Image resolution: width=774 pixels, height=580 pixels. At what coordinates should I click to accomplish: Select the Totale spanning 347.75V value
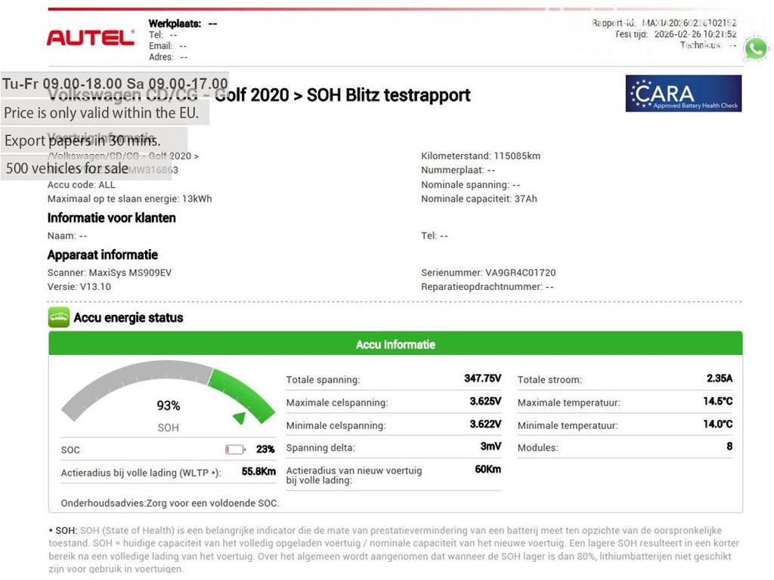pos(482,378)
